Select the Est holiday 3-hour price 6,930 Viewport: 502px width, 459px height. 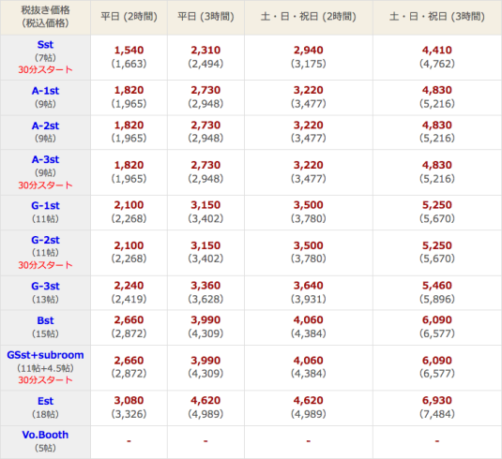(x=437, y=400)
